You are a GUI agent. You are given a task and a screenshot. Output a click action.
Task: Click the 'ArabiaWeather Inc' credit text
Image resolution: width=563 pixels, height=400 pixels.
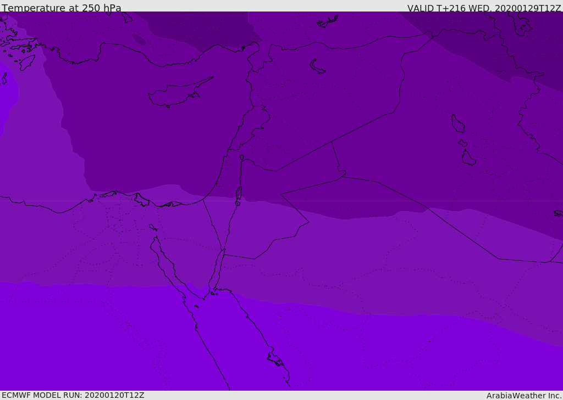[x=523, y=396]
